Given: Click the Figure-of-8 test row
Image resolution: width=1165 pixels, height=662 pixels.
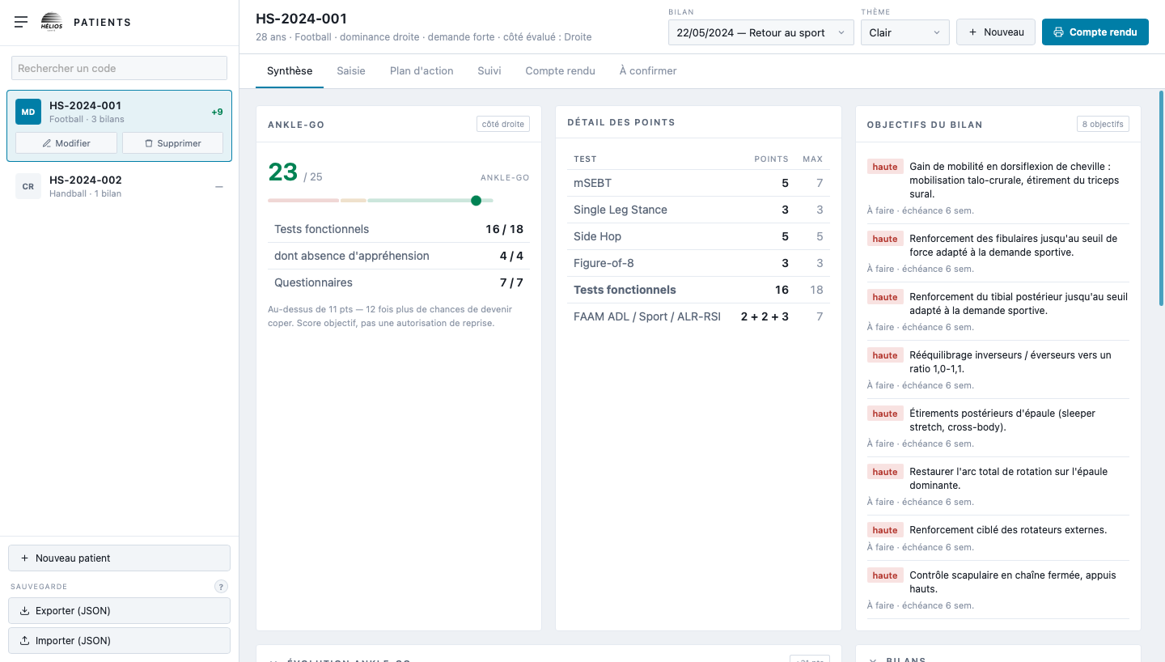Looking at the screenshot, I should click(x=698, y=263).
